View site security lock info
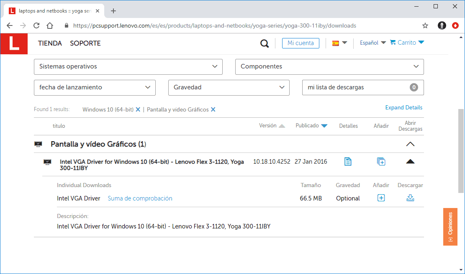 tap(67, 26)
